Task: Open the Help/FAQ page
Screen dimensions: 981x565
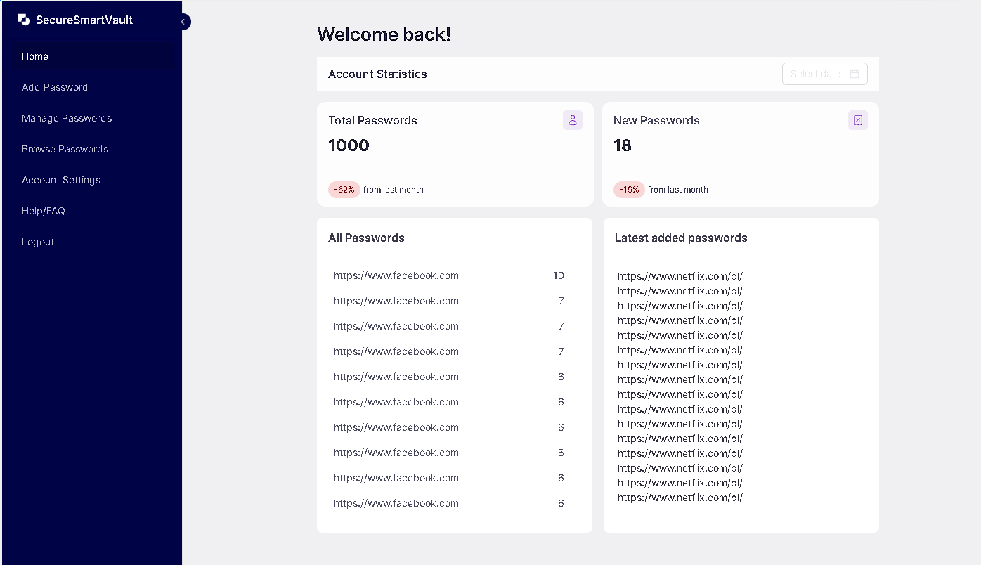Action: (x=44, y=211)
